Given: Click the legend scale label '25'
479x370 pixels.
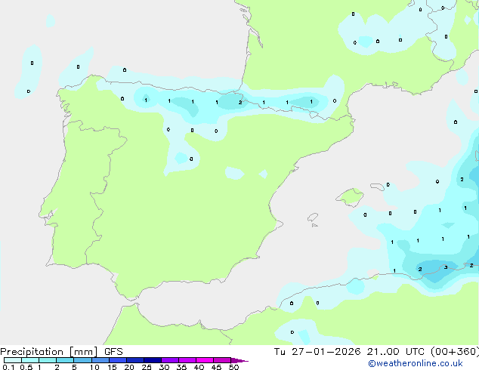Looking at the screenshot, I should point(147,367).
